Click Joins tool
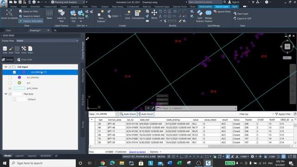 128,15
